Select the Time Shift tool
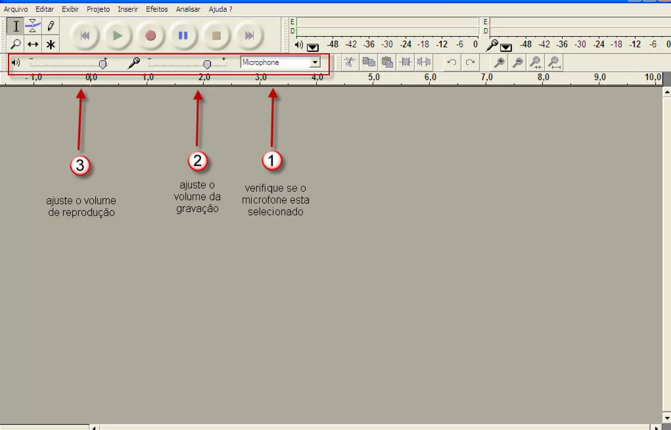 [33, 44]
